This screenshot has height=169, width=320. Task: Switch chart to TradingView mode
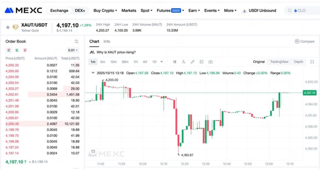pyautogui.click(x=279, y=62)
